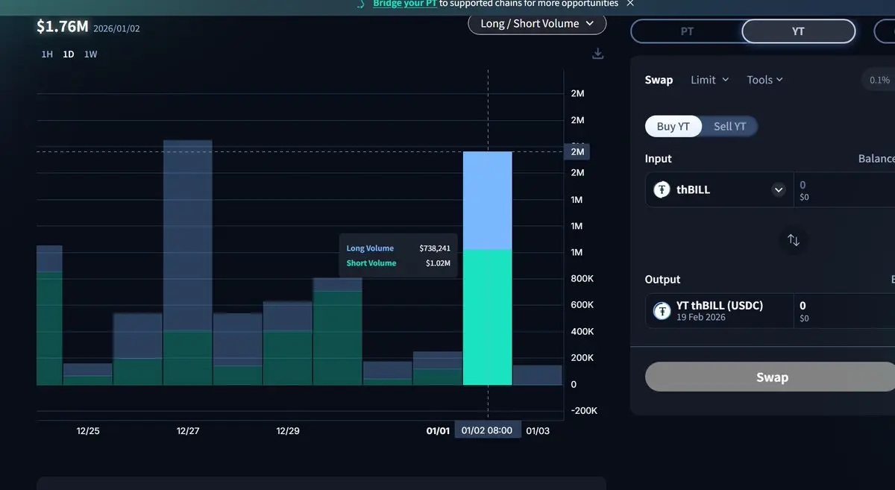Expand the thBILL input token selector chevron
This screenshot has width=895, height=490.
click(779, 189)
